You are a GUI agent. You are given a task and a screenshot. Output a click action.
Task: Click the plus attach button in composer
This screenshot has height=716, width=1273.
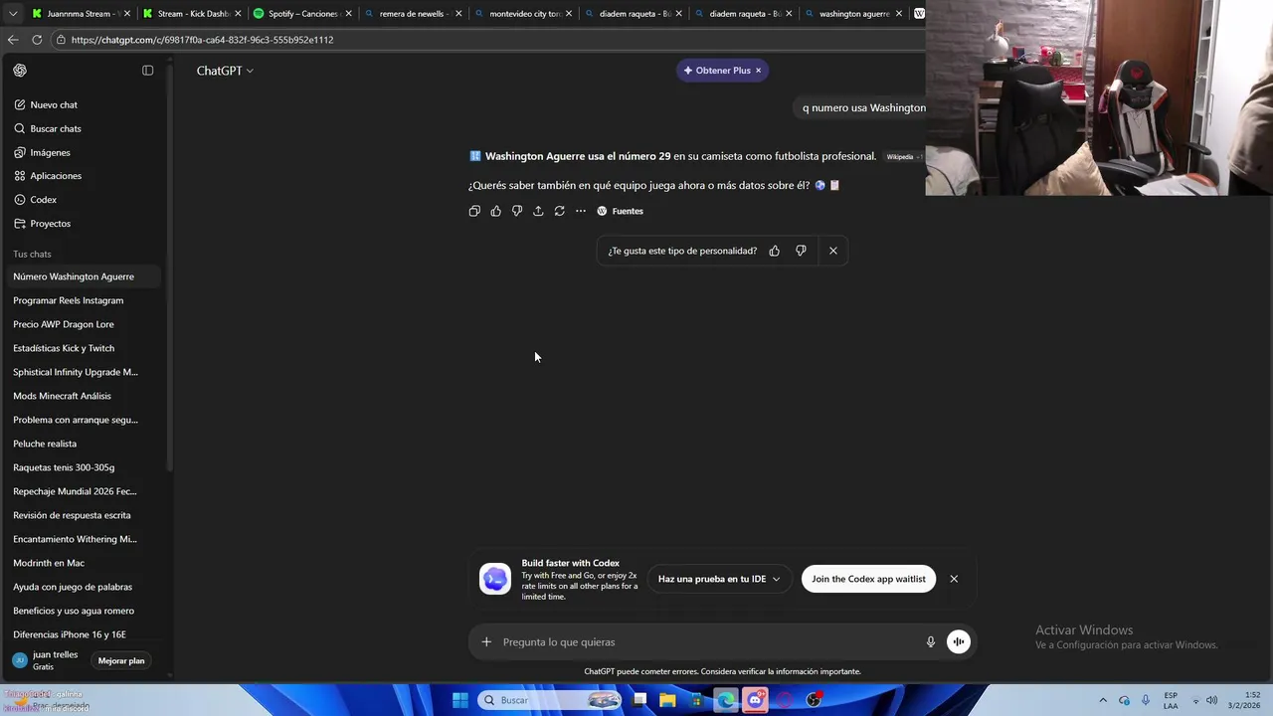pyautogui.click(x=486, y=642)
